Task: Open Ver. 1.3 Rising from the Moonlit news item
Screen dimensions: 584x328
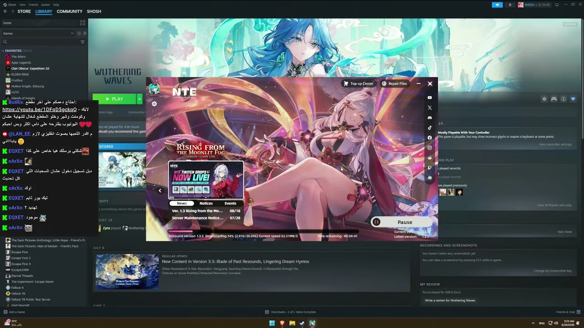Action: coord(206,211)
